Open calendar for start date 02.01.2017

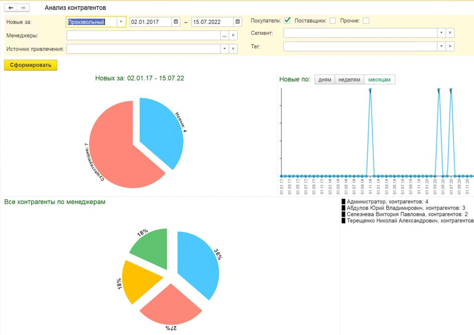point(175,22)
